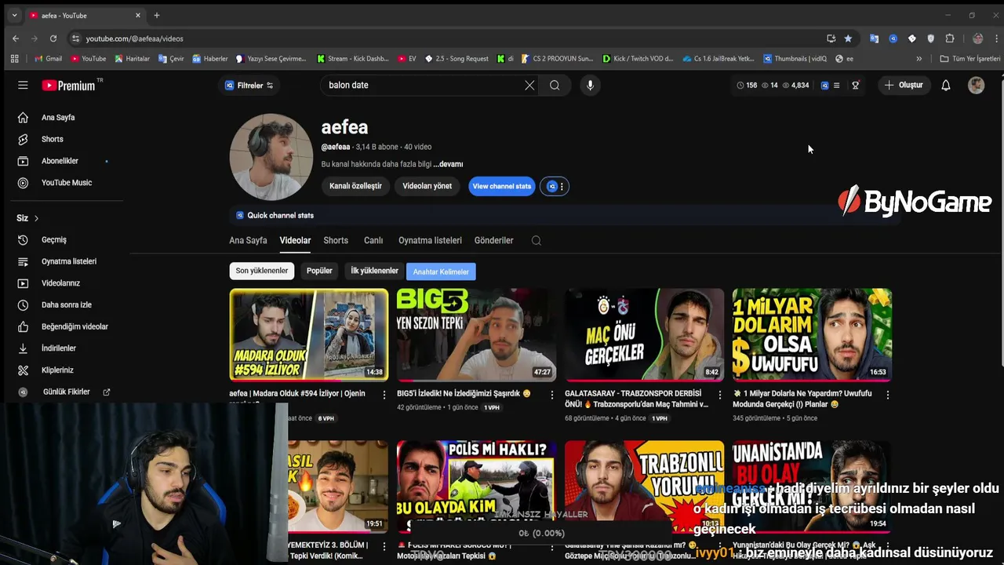Image resolution: width=1004 pixels, height=565 pixels.
Task: Open the BIG5'i İzledik video title link
Action: point(464,393)
